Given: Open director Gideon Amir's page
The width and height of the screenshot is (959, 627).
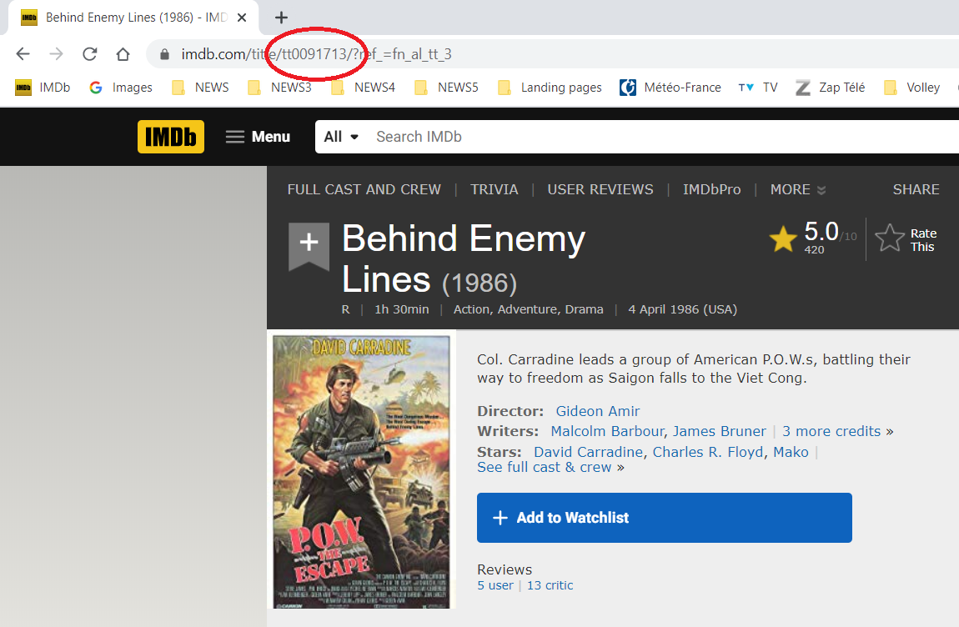Looking at the screenshot, I should click(598, 411).
